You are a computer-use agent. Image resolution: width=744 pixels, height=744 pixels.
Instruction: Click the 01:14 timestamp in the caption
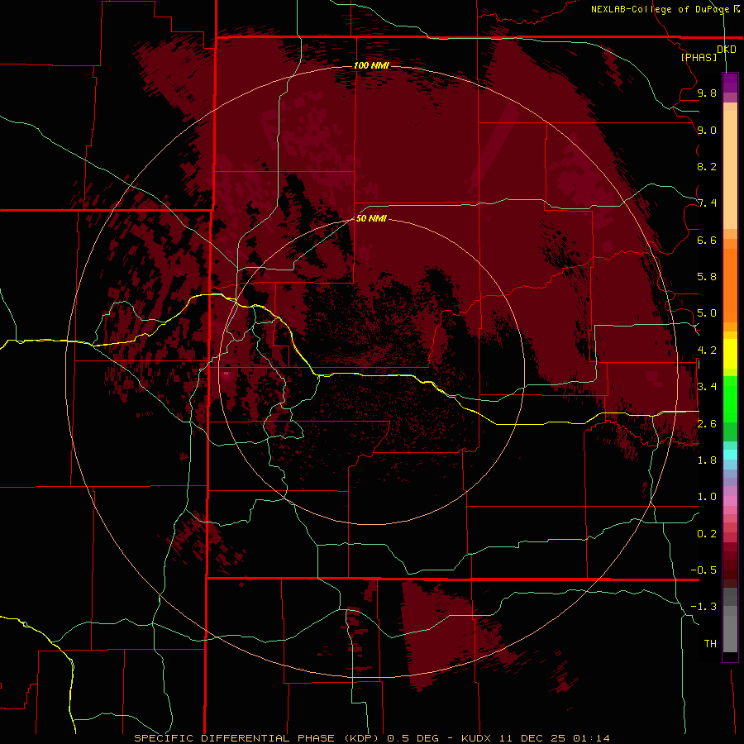coord(591,738)
